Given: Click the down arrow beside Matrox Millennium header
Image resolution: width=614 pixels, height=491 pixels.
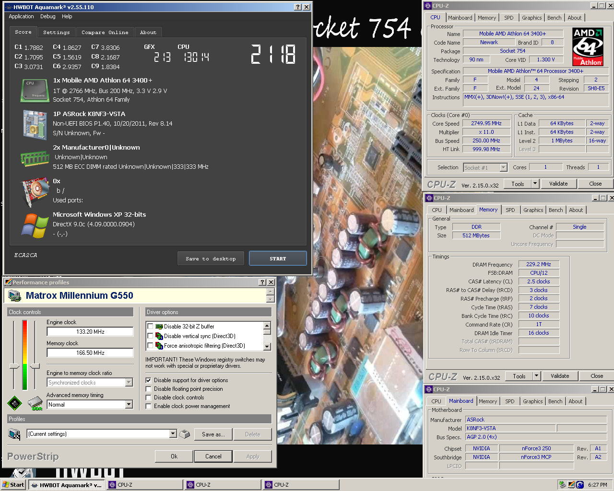Looking at the screenshot, I should pyautogui.click(x=270, y=299).
